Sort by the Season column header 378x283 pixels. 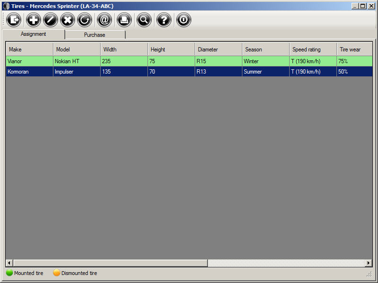pyautogui.click(x=266, y=50)
